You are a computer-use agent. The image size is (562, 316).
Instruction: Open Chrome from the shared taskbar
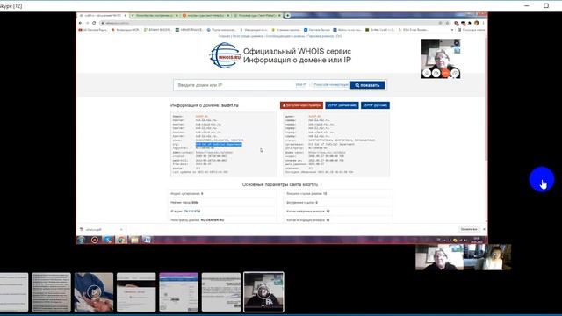121,240
